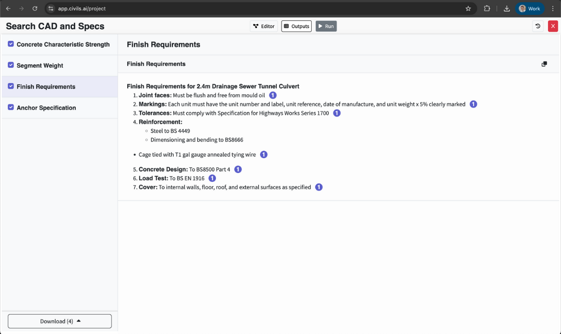Open the browser extensions puzzle icon
Image resolution: width=561 pixels, height=334 pixels.
pos(487,8)
